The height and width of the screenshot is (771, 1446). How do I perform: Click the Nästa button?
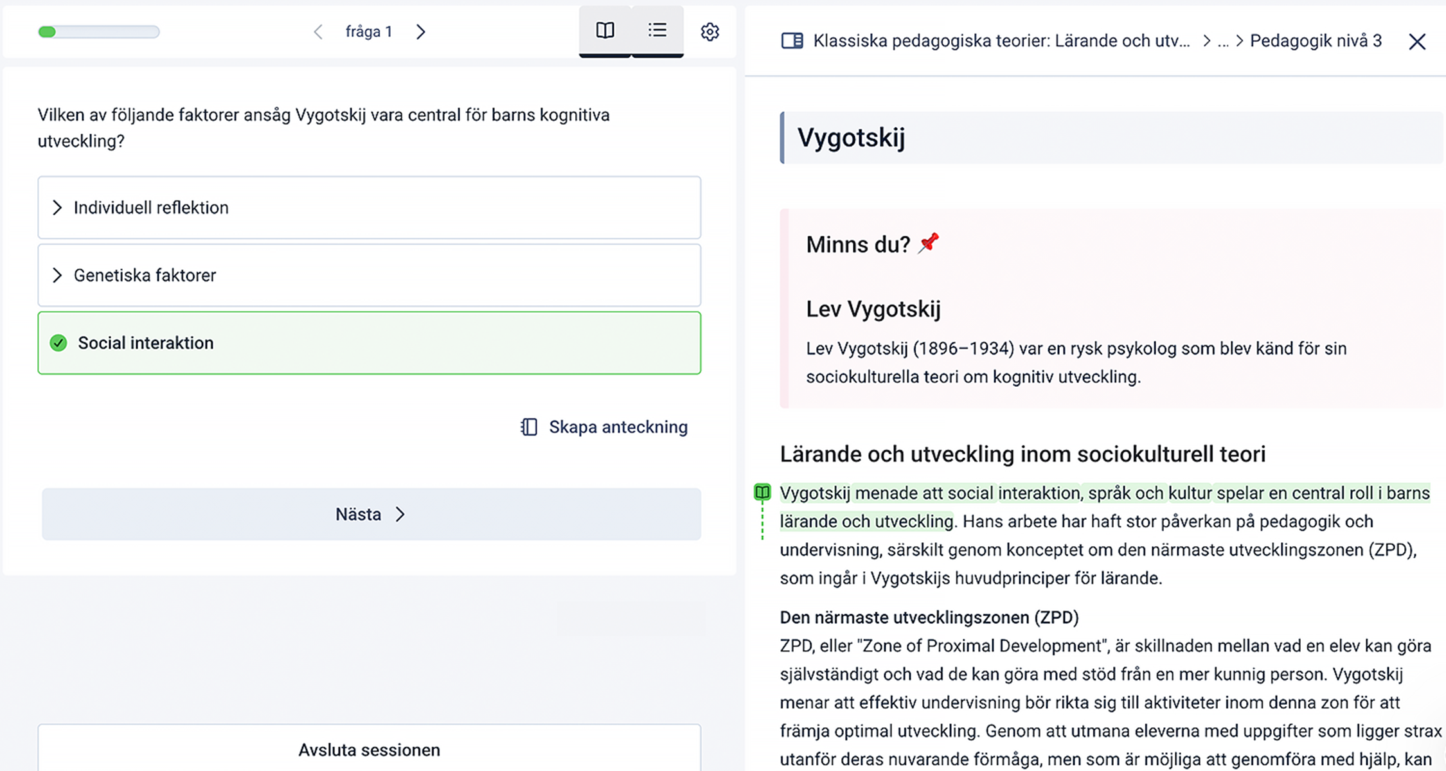[371, 514]
